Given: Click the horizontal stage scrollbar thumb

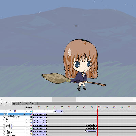Looking at the screenshot, I should coord(64,99).
